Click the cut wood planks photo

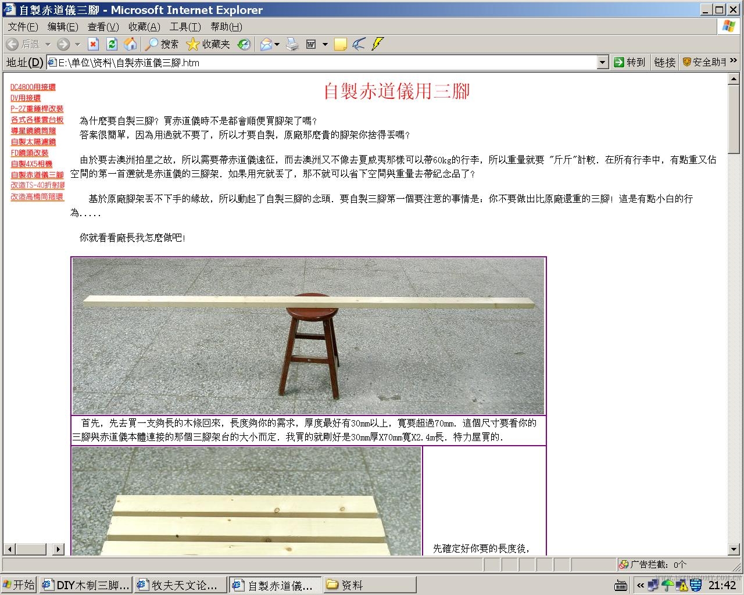(x=247, y=501)
